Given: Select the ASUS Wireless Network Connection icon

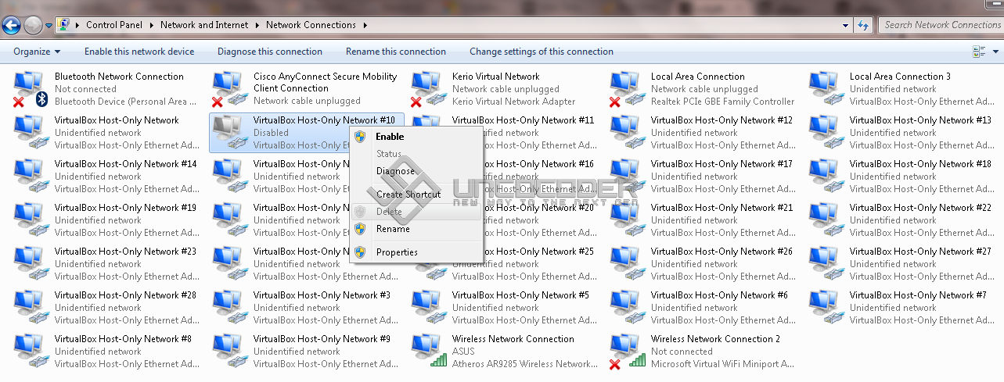Looking at the screenshot, I should pyautogui.click(x=428, y=352).
